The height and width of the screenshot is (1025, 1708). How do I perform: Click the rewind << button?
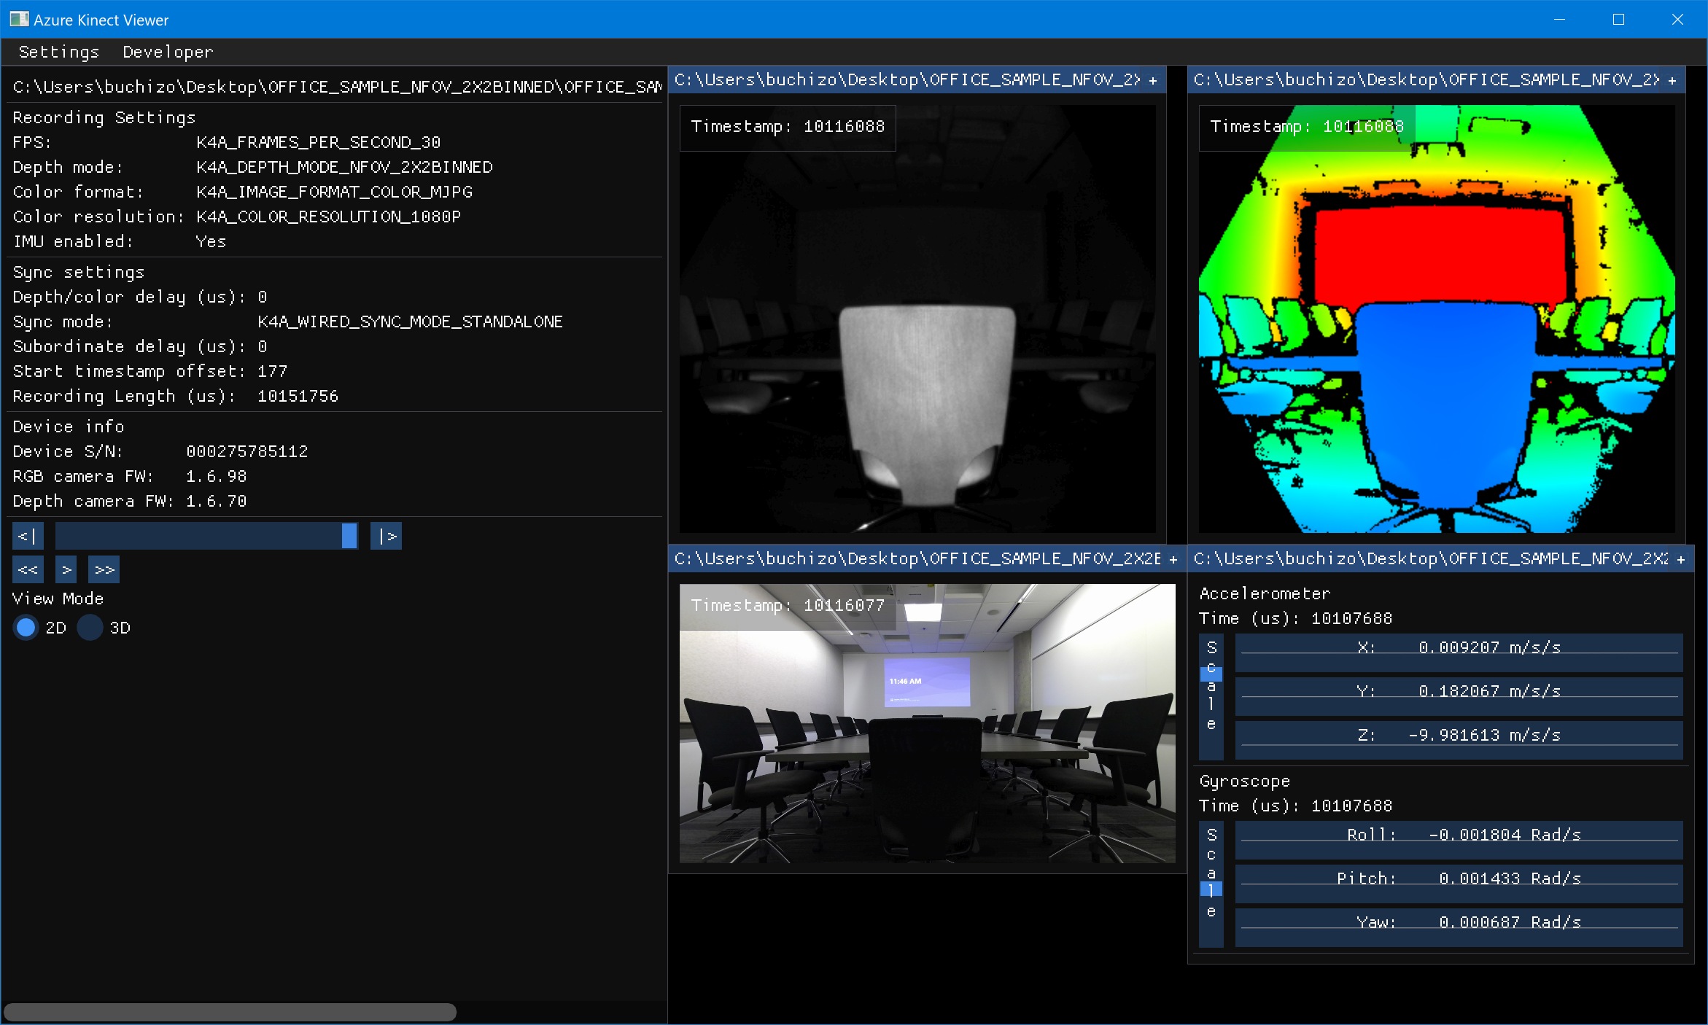click(x=28, y=569)
